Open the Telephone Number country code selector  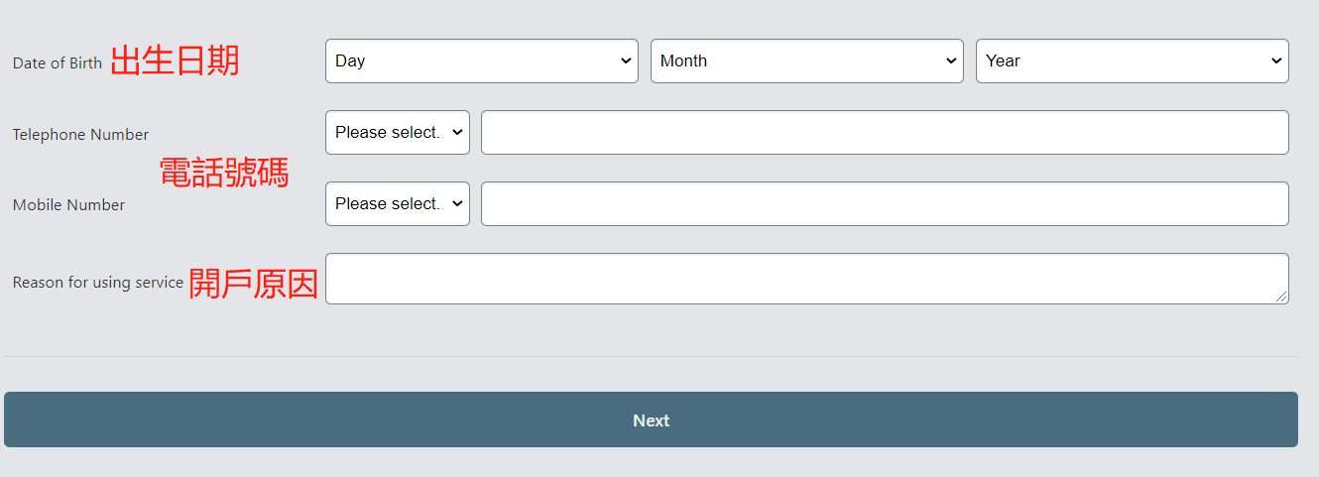(x=398, y=133)
